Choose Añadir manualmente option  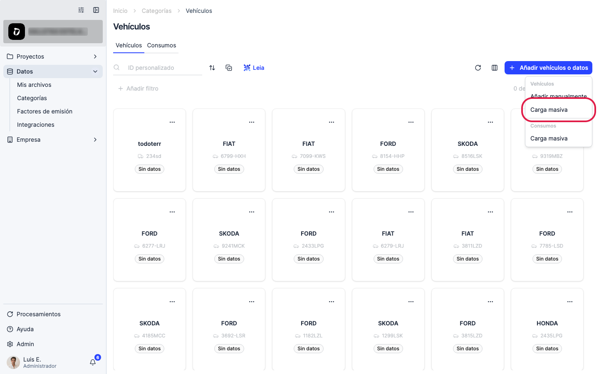[559, 96]
